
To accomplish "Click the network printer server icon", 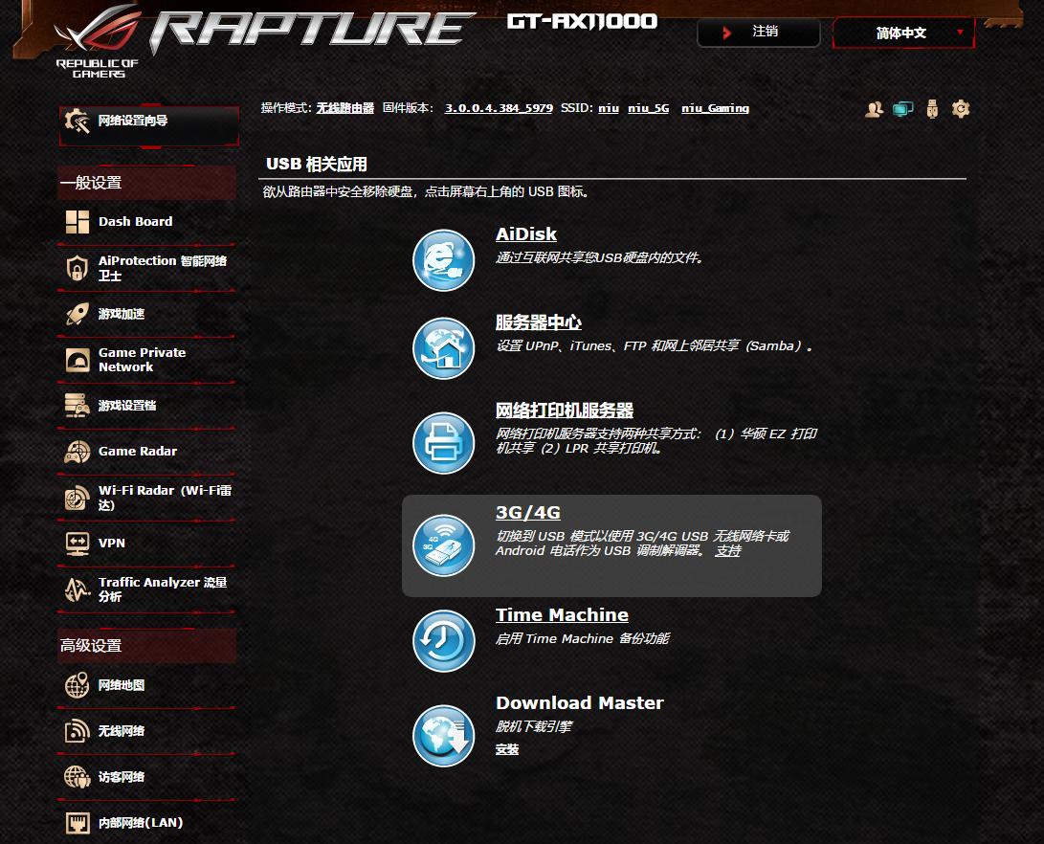I will 443,443.
